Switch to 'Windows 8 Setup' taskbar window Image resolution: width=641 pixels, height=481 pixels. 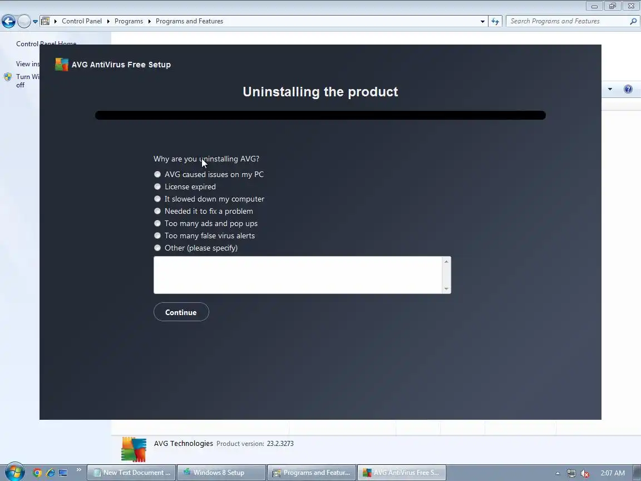point(221,473)
